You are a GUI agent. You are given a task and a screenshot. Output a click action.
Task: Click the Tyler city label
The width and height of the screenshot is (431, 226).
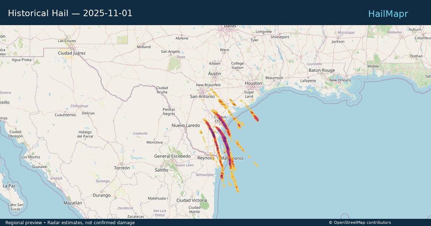pyautogui.click(x=254, y=40)
